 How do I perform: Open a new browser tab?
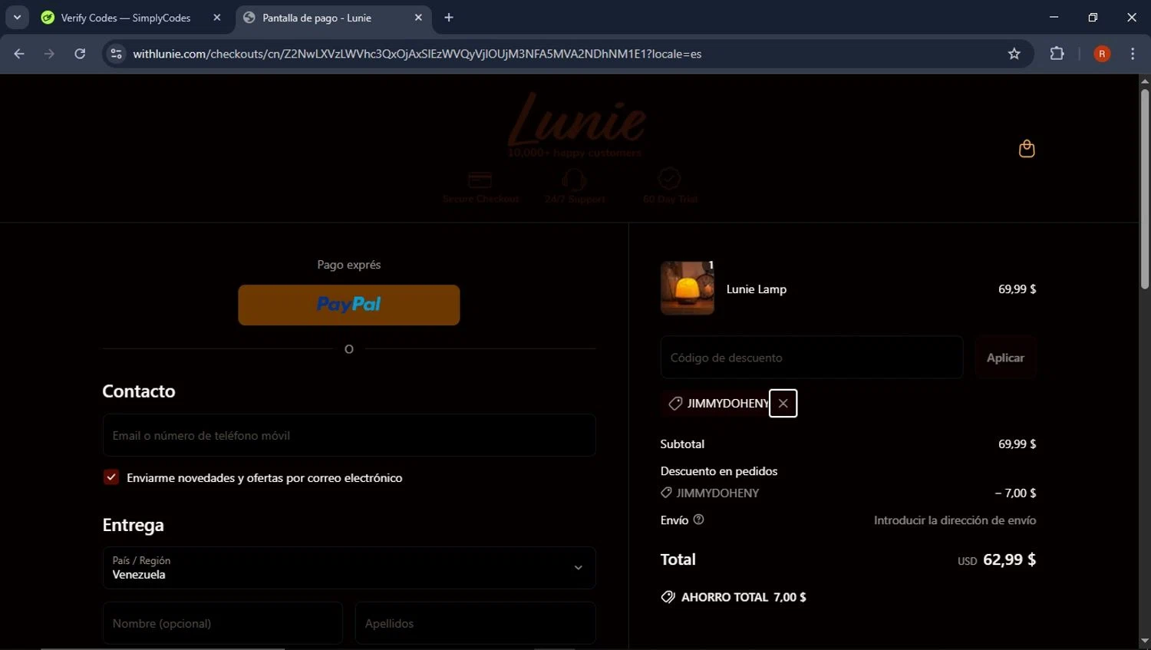click(x=449, y=18)
